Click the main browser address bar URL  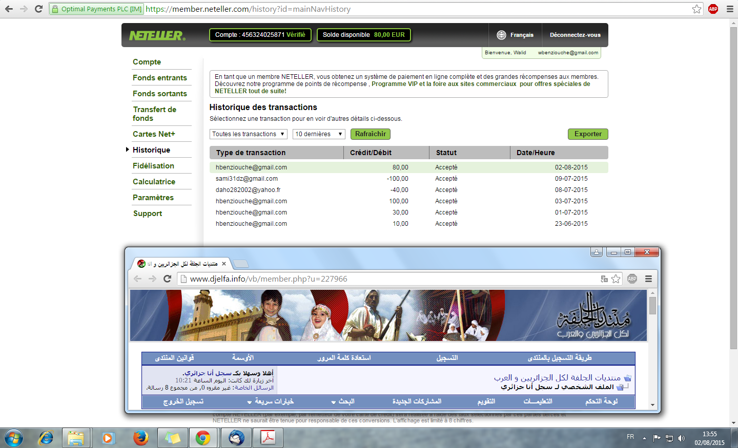click(x=249, y=9)
